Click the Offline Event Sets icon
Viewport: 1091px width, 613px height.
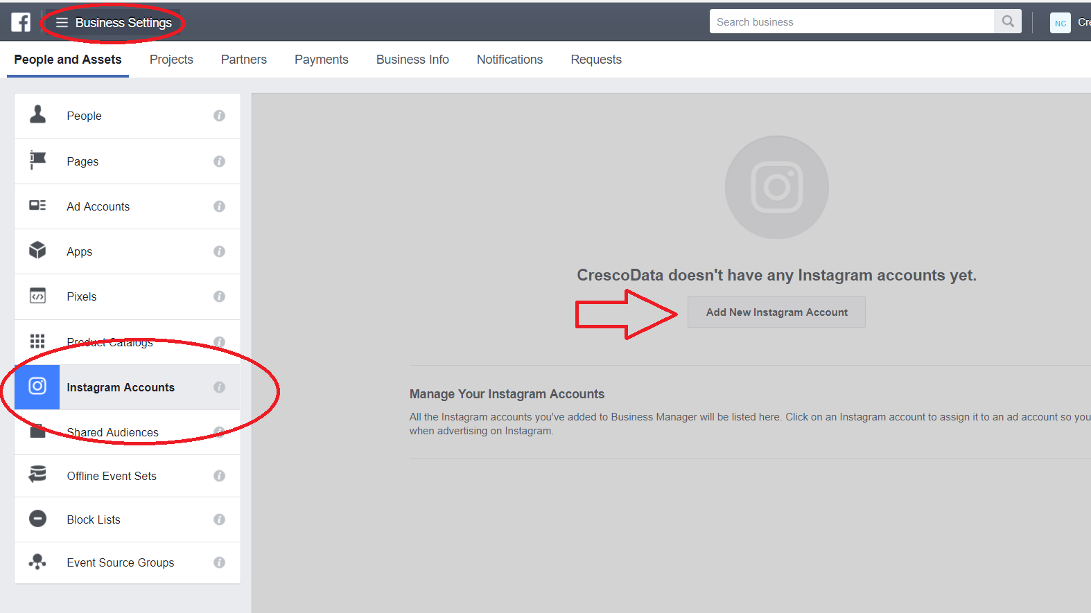point(37,474)
